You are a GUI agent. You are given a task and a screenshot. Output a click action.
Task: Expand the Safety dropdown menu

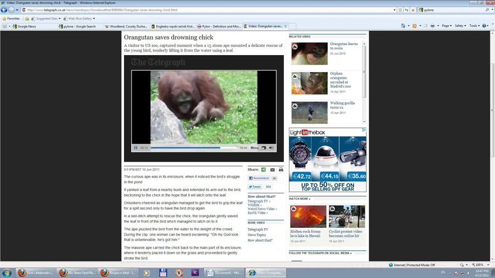tap(461, 26)
